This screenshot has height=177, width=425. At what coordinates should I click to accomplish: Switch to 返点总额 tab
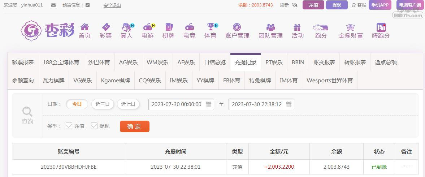point(386,62)
